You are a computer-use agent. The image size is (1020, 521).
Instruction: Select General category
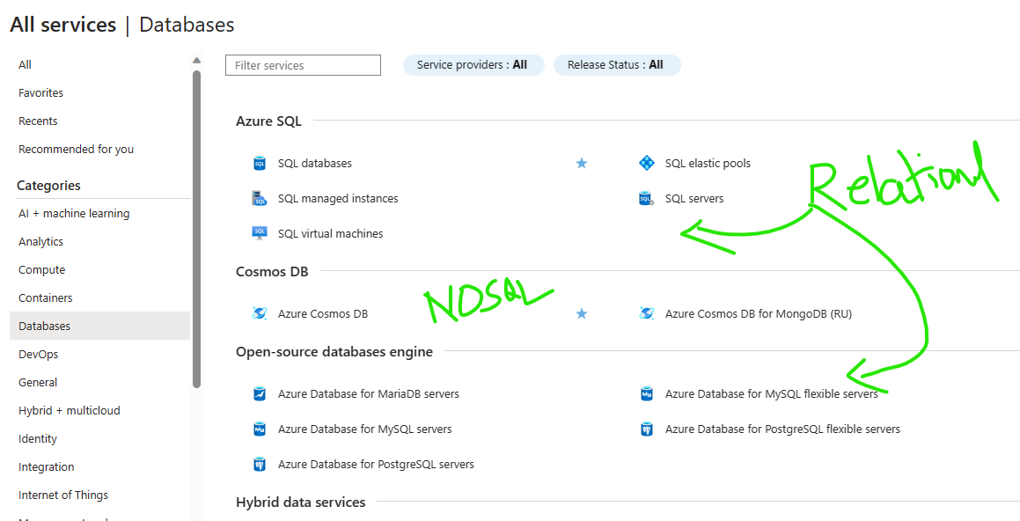click(38, 383)
